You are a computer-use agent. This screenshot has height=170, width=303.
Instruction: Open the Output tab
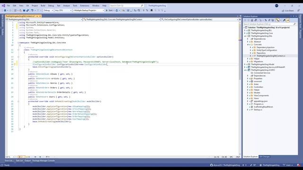27,161
